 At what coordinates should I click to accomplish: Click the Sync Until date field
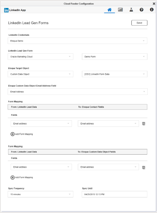(x=114, y=194)
